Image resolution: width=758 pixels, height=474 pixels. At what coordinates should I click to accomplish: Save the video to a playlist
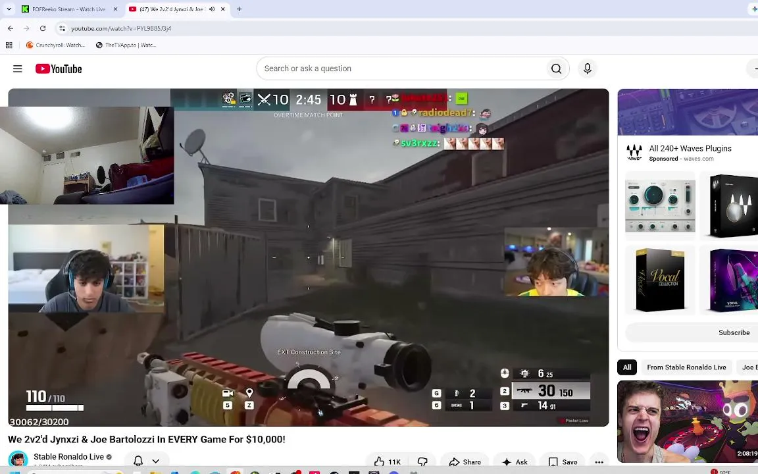click(563, 461)
